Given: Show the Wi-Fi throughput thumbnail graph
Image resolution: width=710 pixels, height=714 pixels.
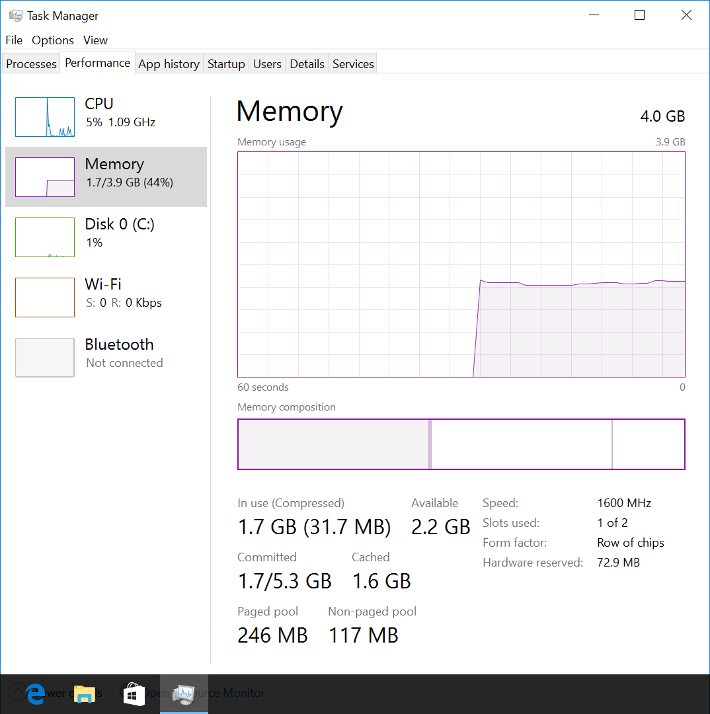Looking at the screenshot, I should click(45, 297).
